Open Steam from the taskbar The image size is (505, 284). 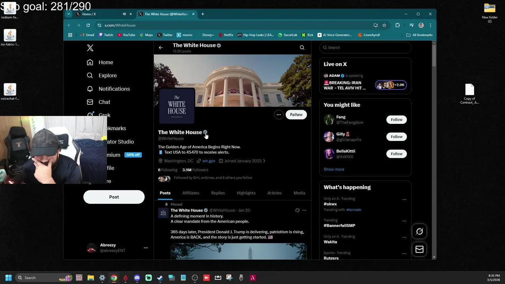coord(160,278)
